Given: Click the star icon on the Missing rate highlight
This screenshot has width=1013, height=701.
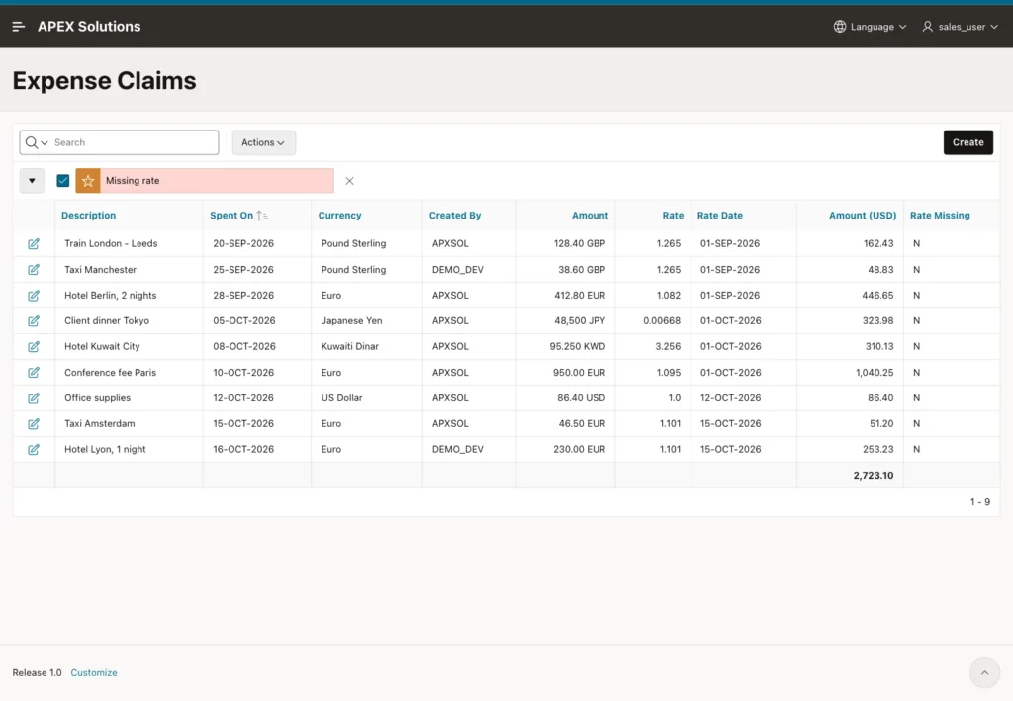Looking at the screenshot, I should click(88, 181).
